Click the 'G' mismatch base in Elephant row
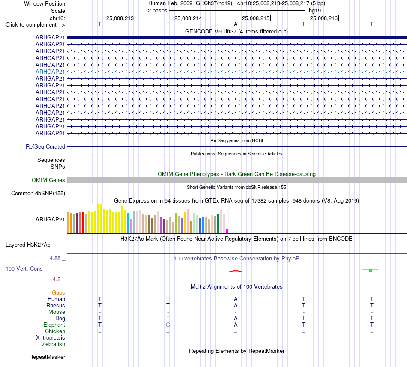Screen dimensions: 407x367 click(168, 325)
